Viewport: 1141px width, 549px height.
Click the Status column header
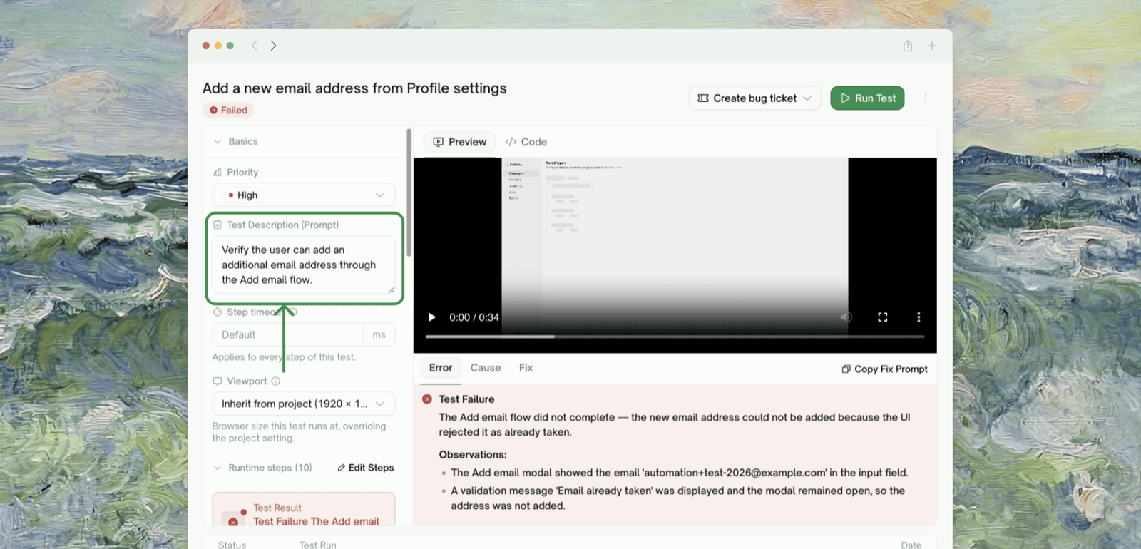[x=232, y=545]
